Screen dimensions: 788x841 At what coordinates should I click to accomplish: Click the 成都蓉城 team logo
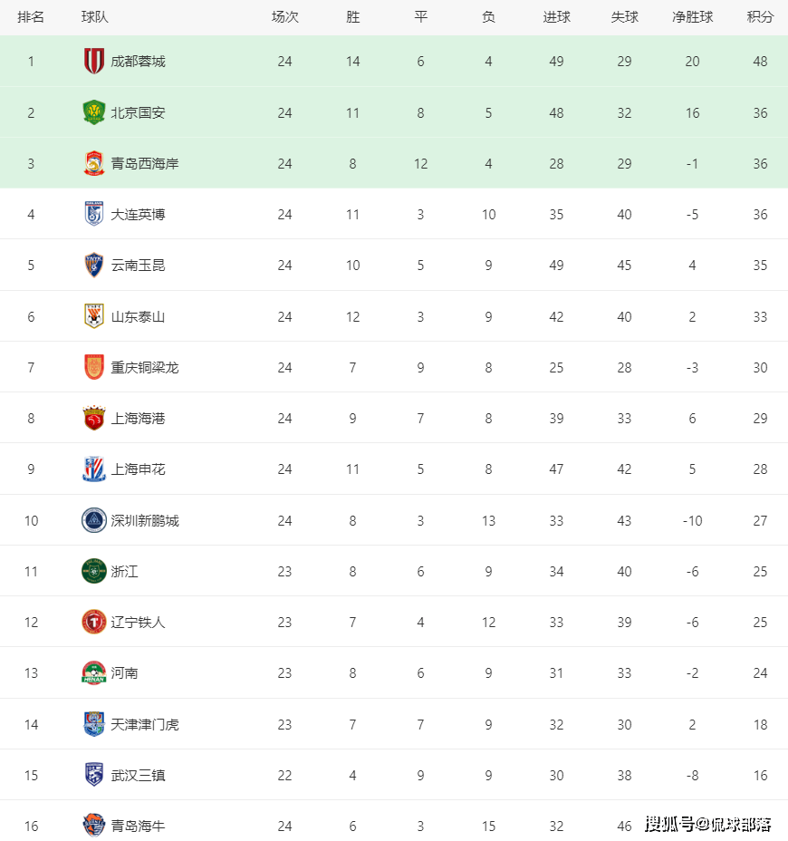[x=94, y=61]
